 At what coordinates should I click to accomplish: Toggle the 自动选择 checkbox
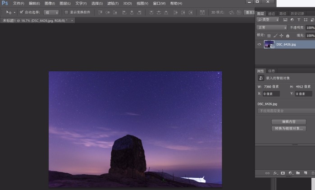pyautogui.click(x=21, y=12)
